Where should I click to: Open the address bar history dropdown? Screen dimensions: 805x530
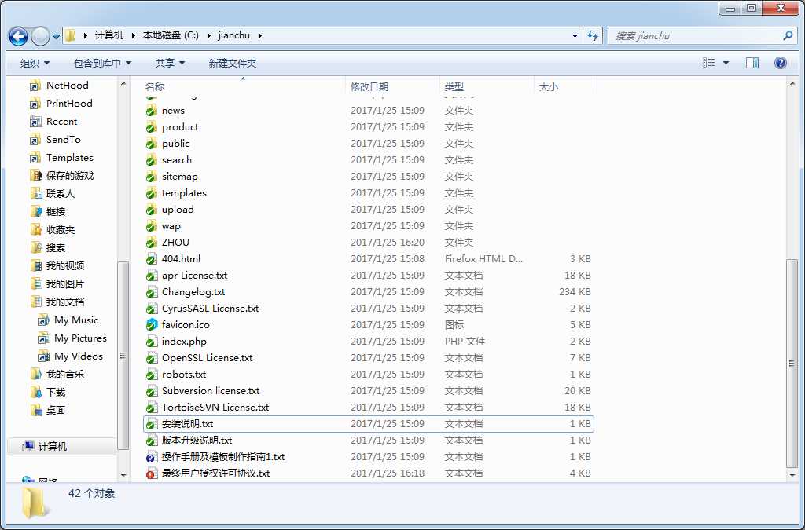[575, 36]
